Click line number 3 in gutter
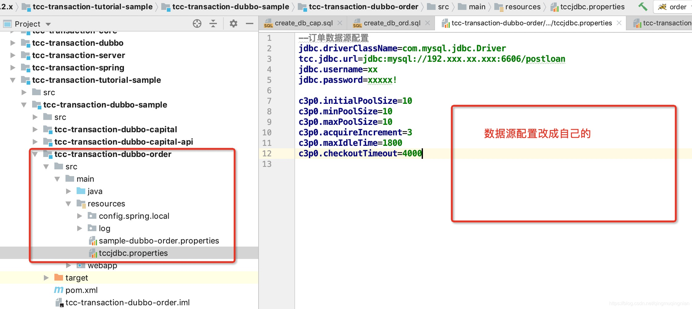This screenshot has height=309, width=692. (269, 59)
